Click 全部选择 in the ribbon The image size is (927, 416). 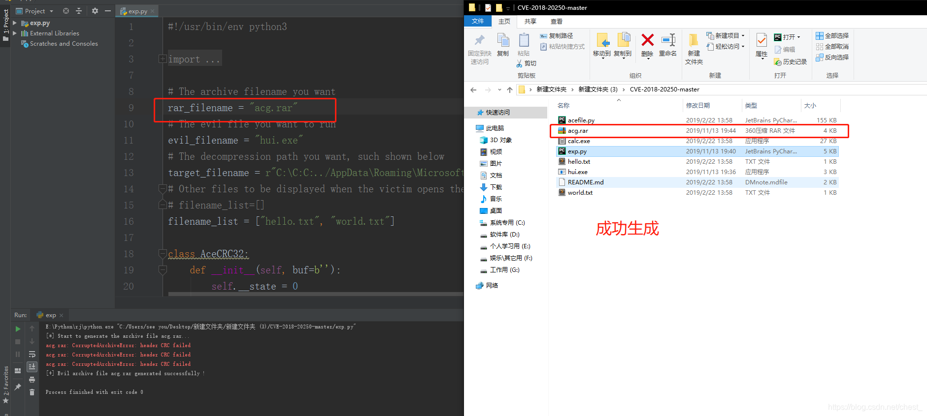pyautogui.click(x=832, y=36)
